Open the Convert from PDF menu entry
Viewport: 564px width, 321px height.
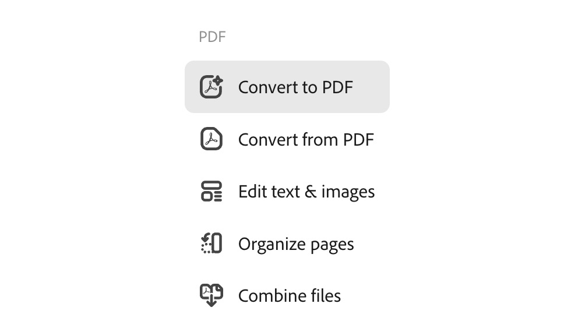287,139
